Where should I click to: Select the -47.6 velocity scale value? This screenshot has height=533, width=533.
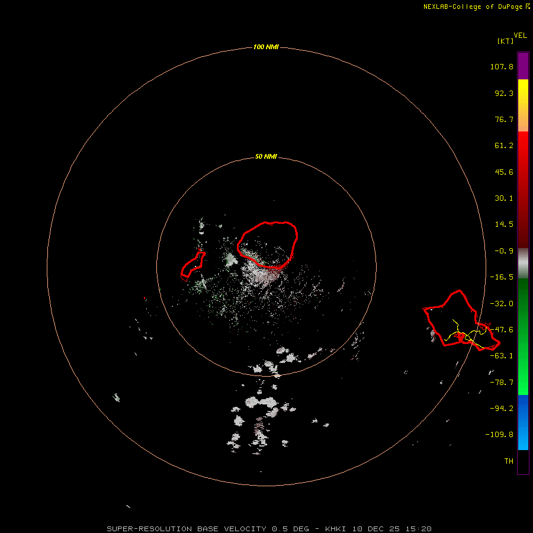pos(502,330)
